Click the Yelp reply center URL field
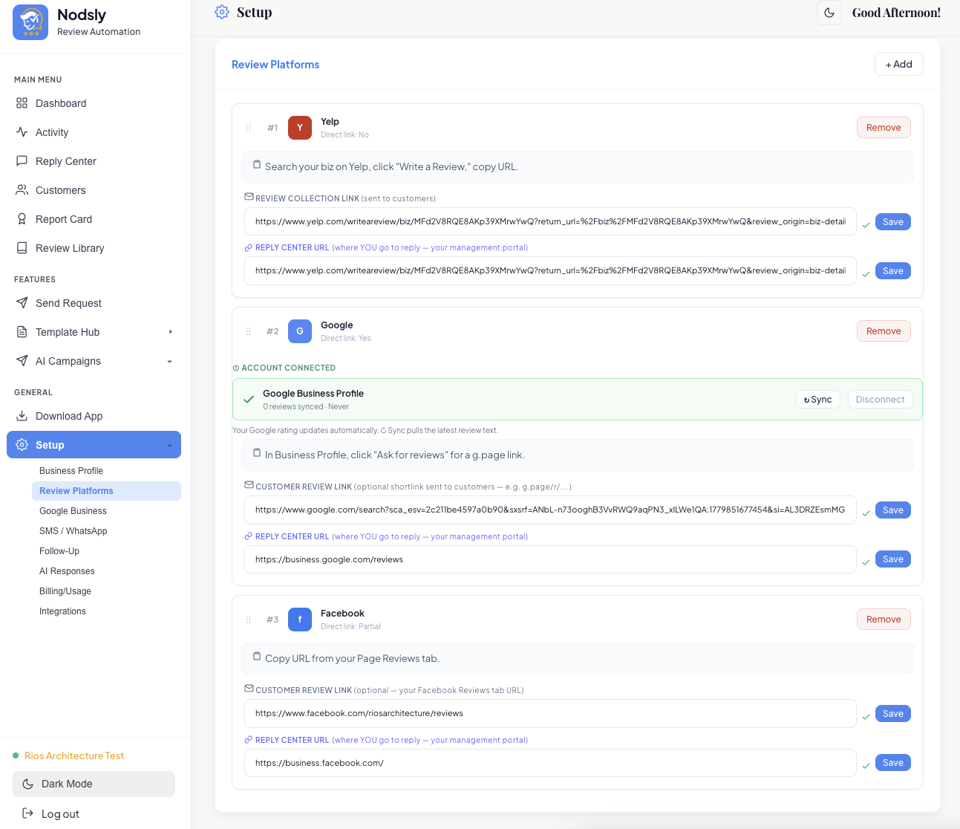This screenshot has height=829, width=960. [x=550, y=270]
